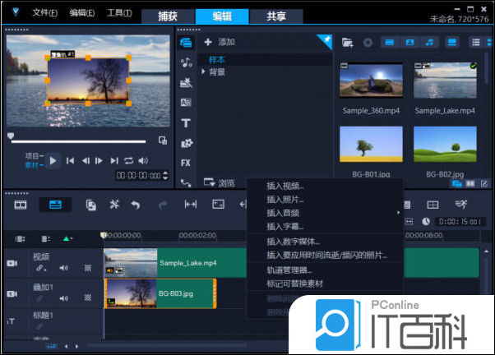Select 轨道管理器 from context menu

click(289, 270)
